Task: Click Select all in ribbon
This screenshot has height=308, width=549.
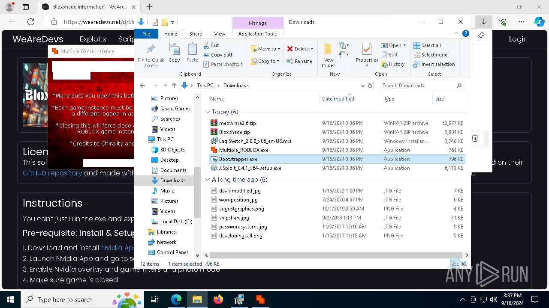Action: [427, 45]
